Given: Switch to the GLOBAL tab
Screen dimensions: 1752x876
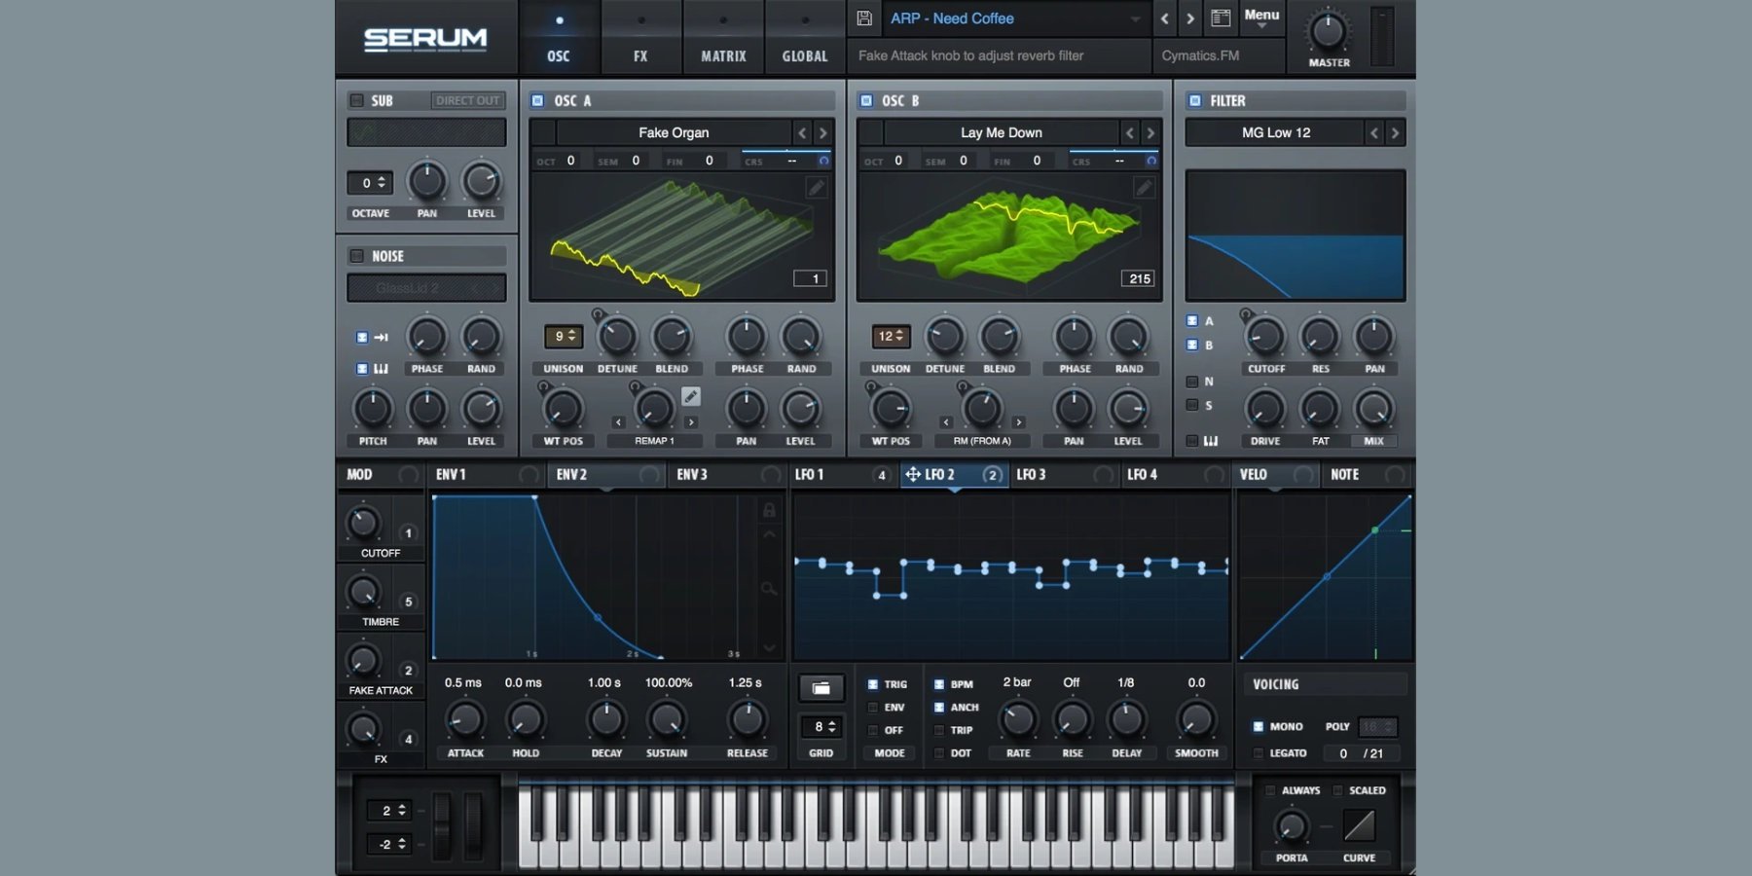Looking at the screenshot, I should (805, 39).
